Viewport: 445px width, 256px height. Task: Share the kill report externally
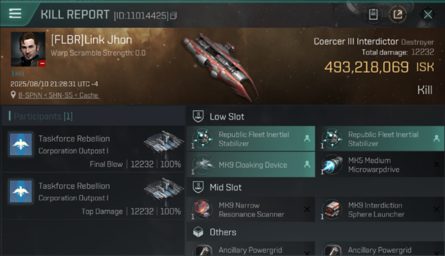coord(398,15)
